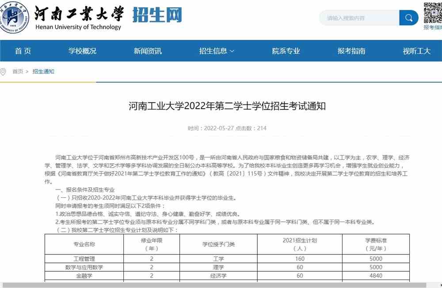Click the 金融学 table cell
The height and width of the screenshot is (288, 442).
tap(84, 276)
